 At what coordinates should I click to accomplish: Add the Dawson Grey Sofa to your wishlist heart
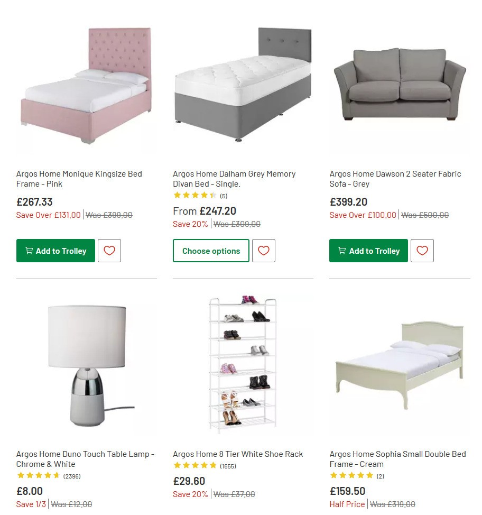[x=422, y=251]
